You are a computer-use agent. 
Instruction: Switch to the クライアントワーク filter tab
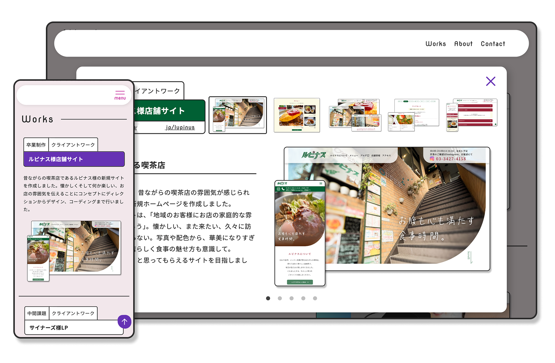click(x=73, y=144)
